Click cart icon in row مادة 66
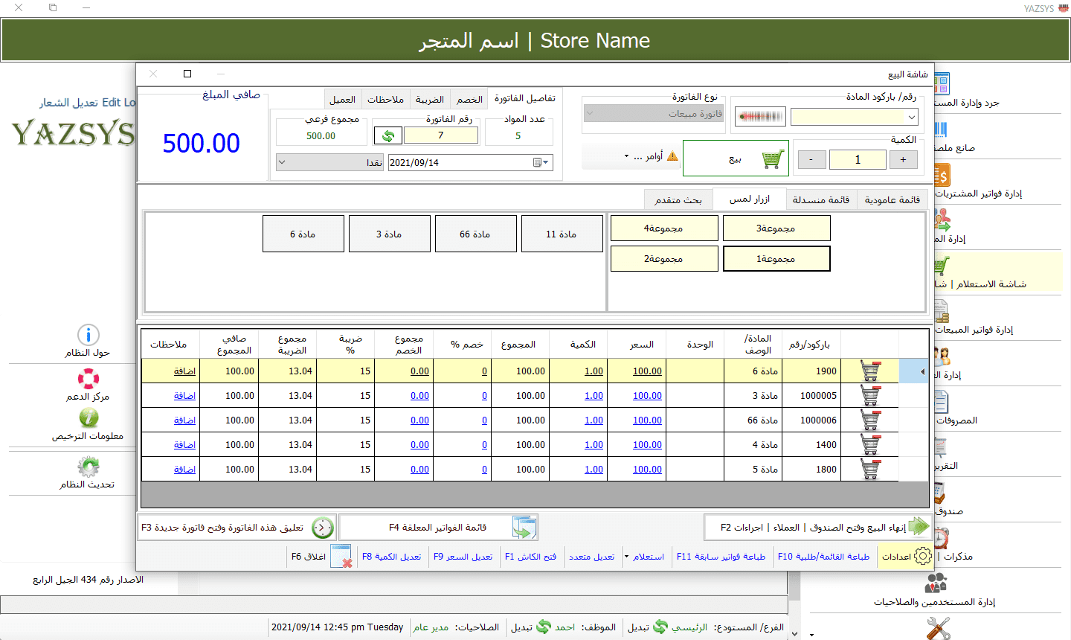This screenshot has width=1071, height=640. (870, 420)
